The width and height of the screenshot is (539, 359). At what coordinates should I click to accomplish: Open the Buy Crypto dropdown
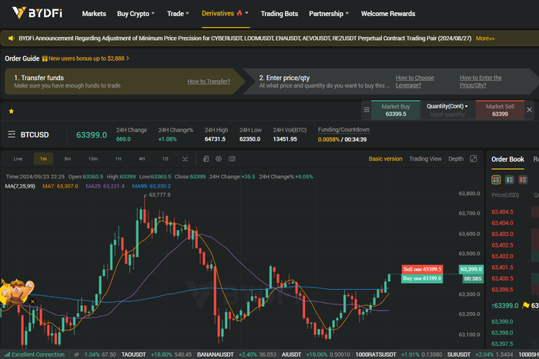pyautogui.click(x=136, y=14)
